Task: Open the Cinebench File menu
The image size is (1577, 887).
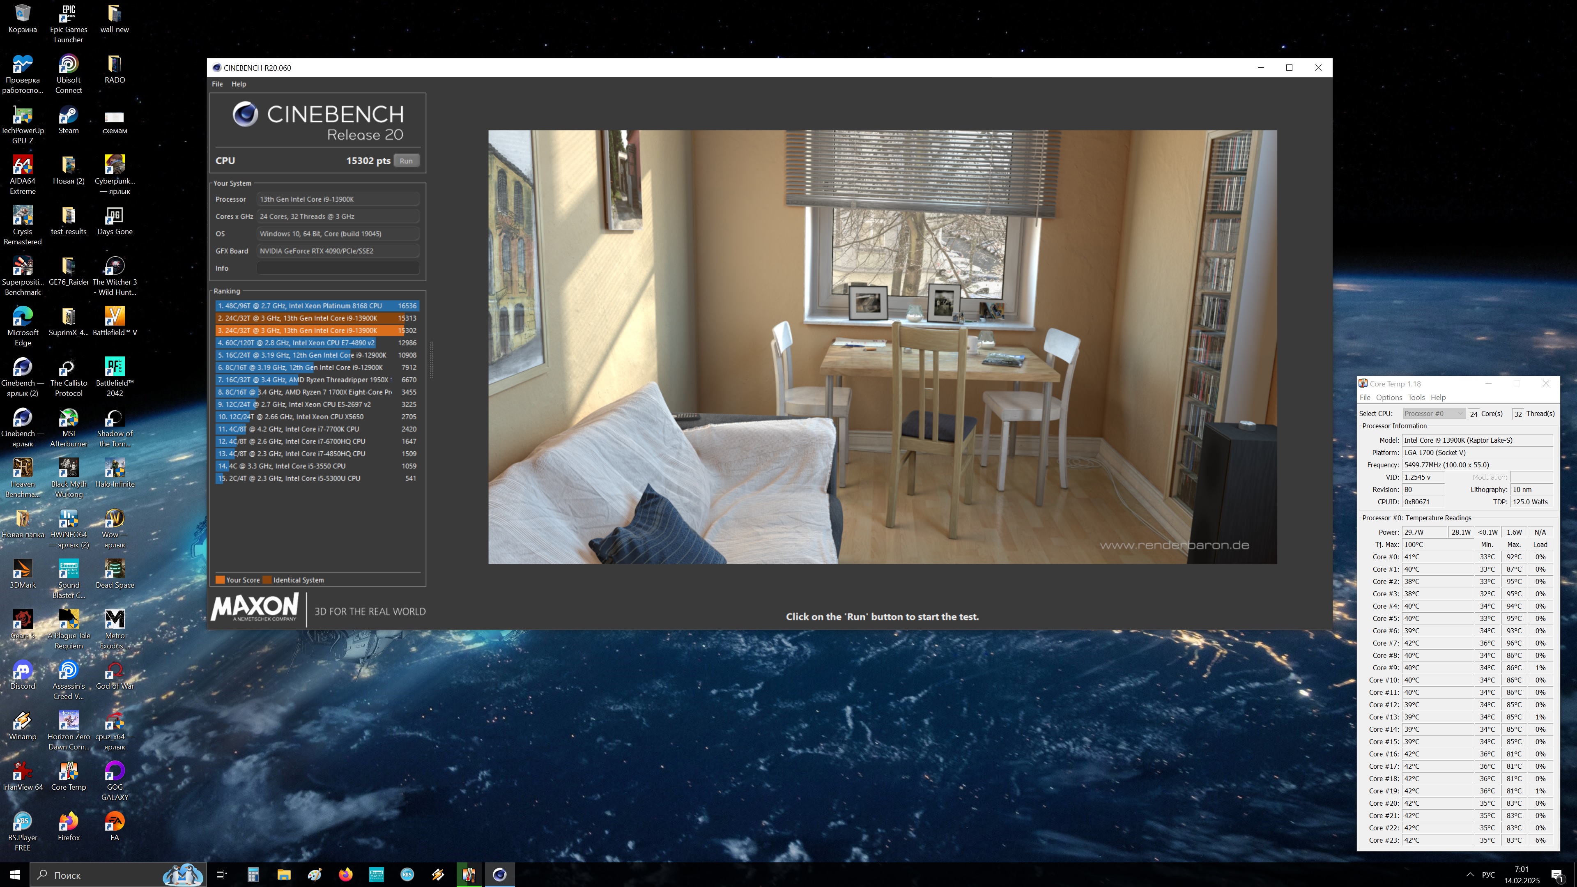Action: coord(217,84)
